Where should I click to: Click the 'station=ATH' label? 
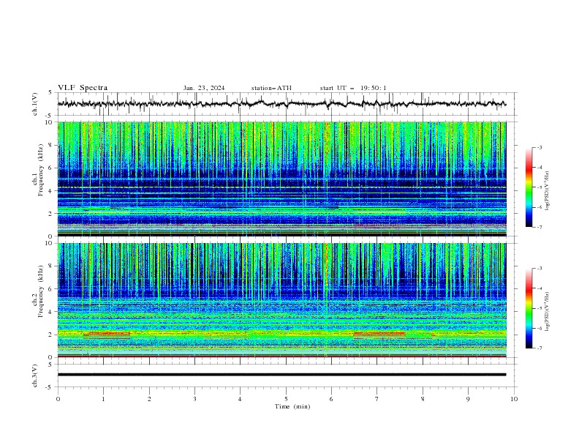271,88
